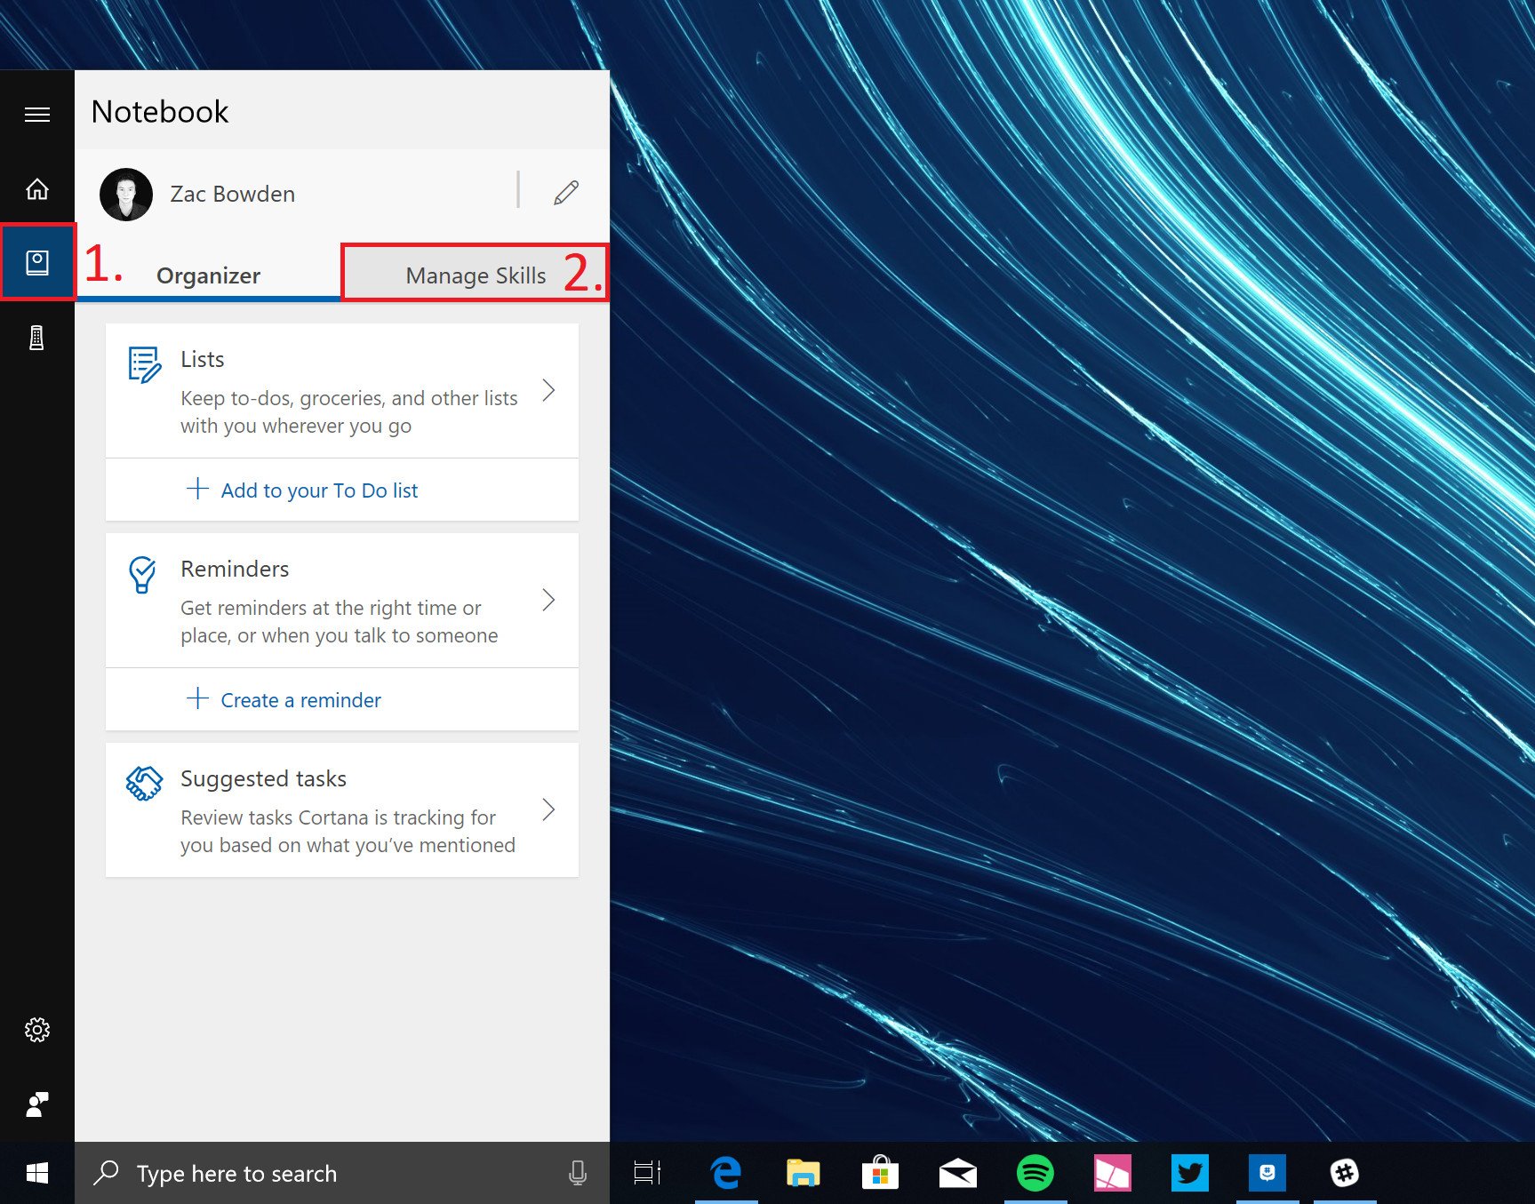Screen dimensions: 1535x1204
Task: Open the blue smiley-face app in taskbar
Action: tap(1267, 1173)
